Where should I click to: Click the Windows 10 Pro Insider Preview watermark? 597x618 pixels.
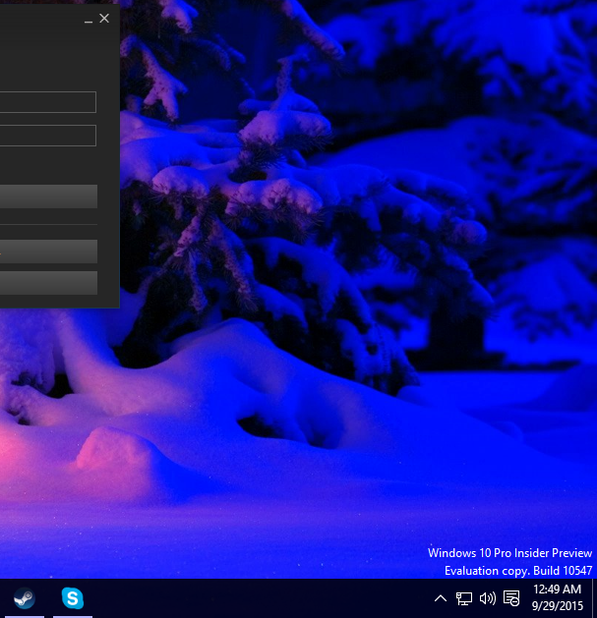(x=509, y=553)
